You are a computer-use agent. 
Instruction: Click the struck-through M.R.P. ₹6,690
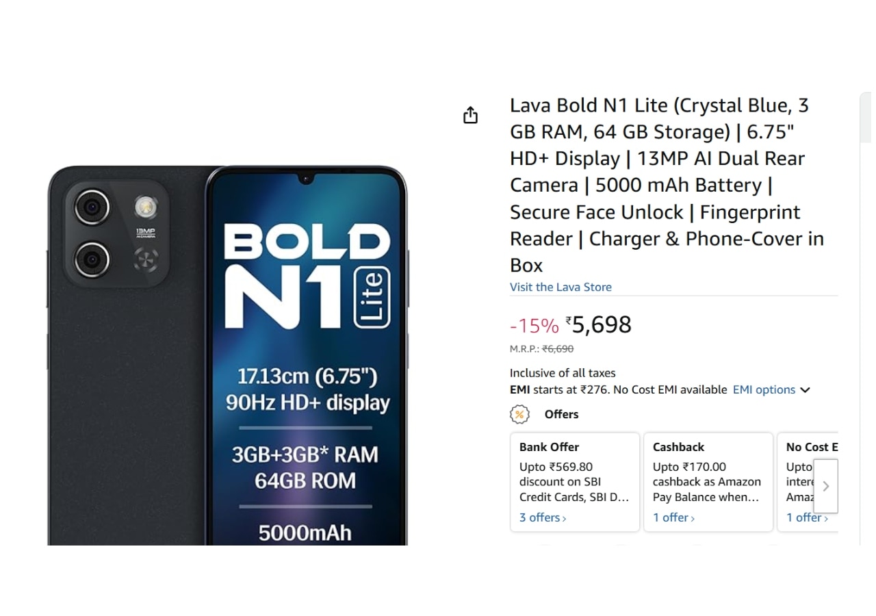tap(558, 349)
